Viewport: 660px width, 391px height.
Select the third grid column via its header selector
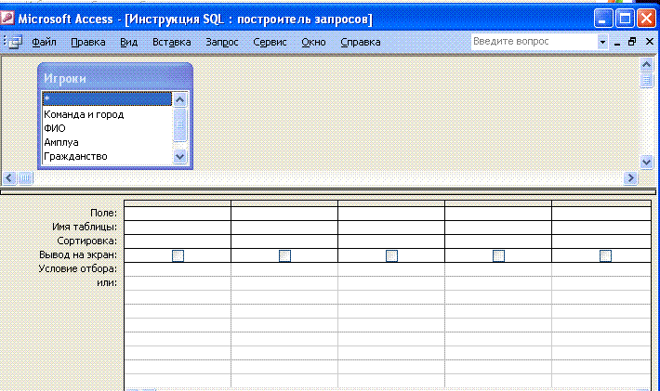pyautogui.click(x=391, y=203)
